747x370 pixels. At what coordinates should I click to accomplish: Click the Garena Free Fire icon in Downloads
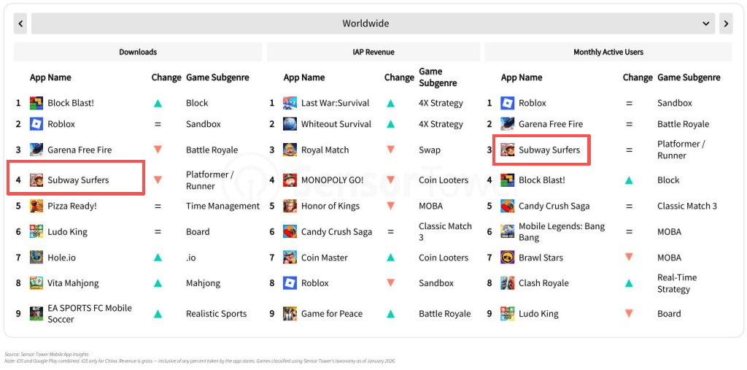click(x=36, y=150)
